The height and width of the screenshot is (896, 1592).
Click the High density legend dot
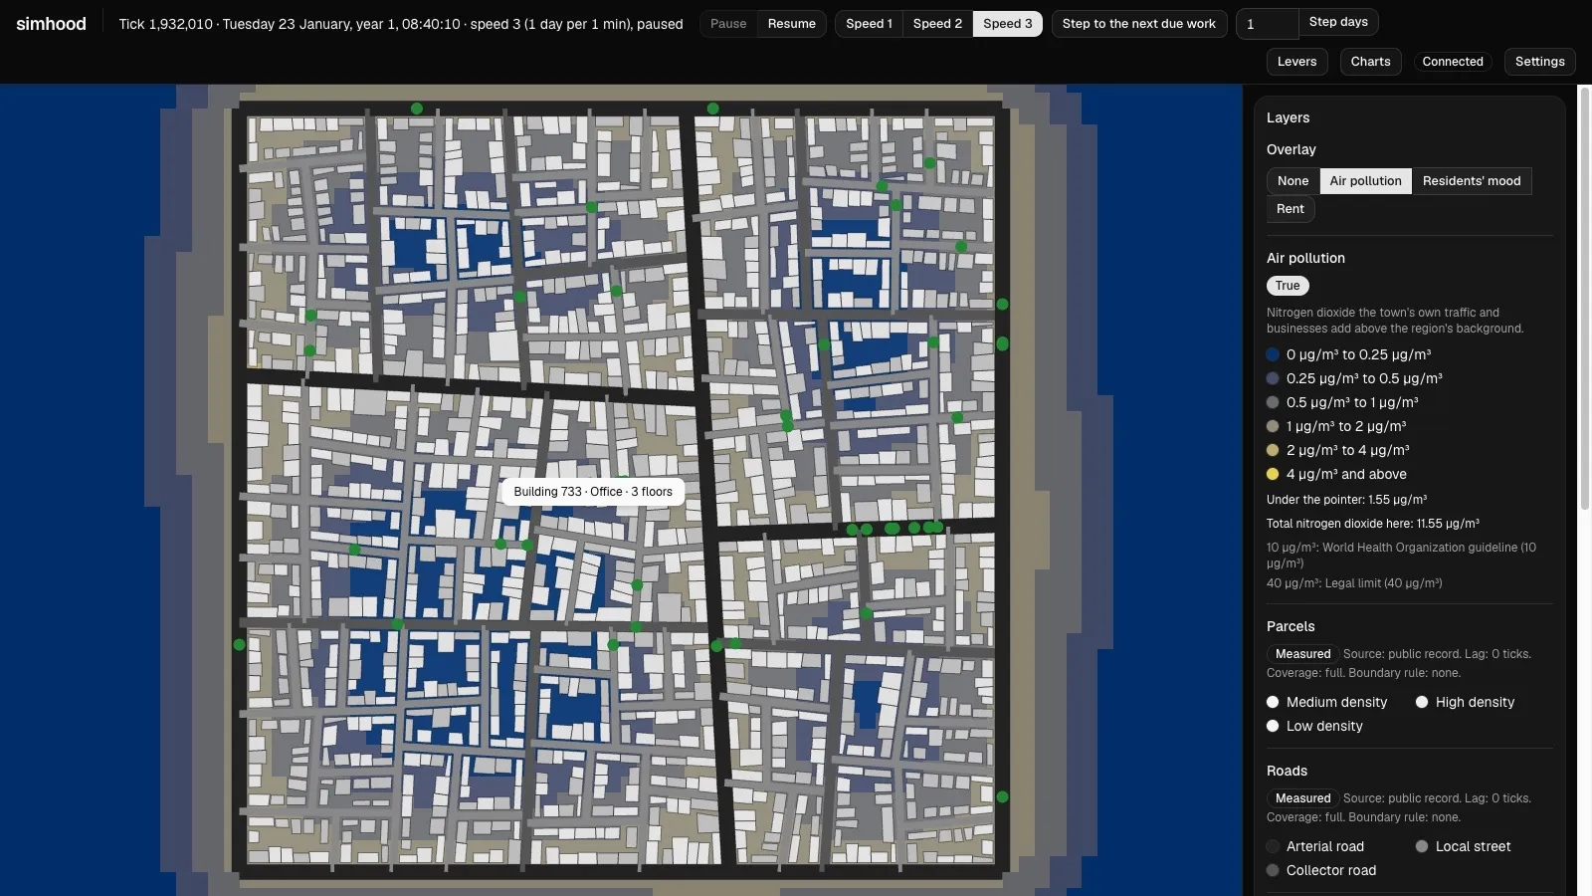(1422, 702)
